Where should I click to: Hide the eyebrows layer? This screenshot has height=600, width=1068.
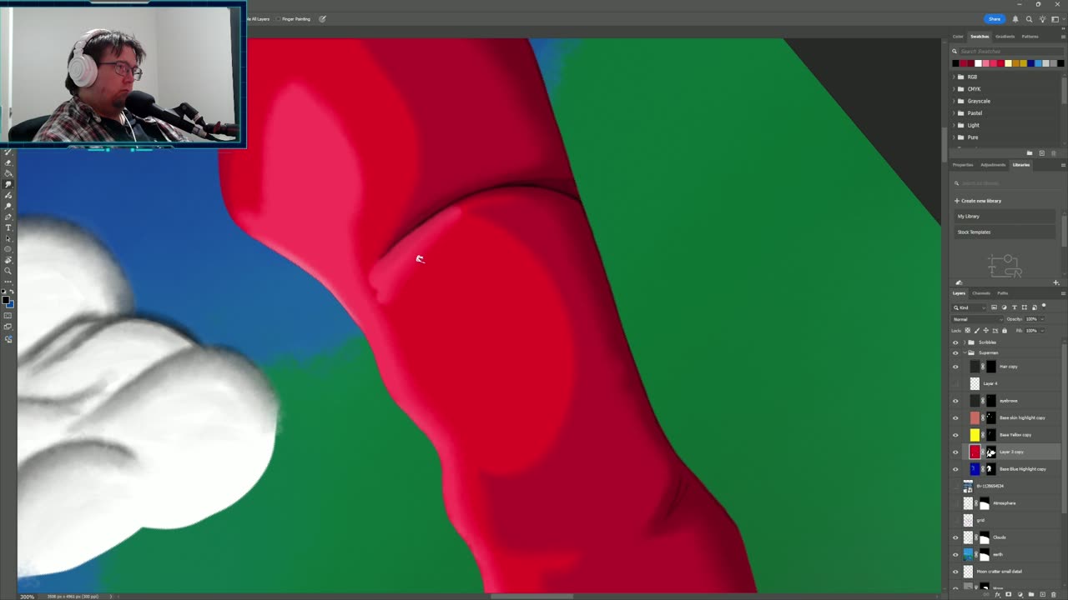[x=956, y=401]
